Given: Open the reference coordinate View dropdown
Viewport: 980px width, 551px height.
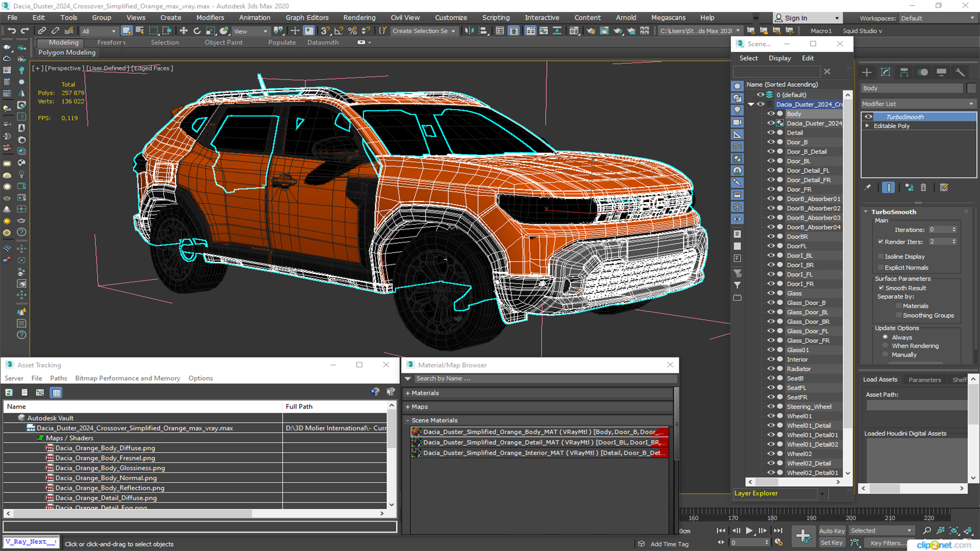Looking at the screenshot, I should coord(250,31).
